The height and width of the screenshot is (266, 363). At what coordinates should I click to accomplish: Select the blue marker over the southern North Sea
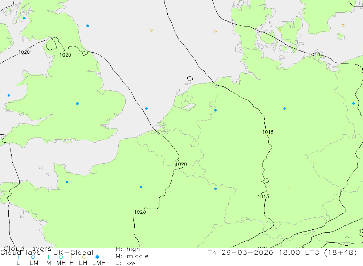pos(146,109)
